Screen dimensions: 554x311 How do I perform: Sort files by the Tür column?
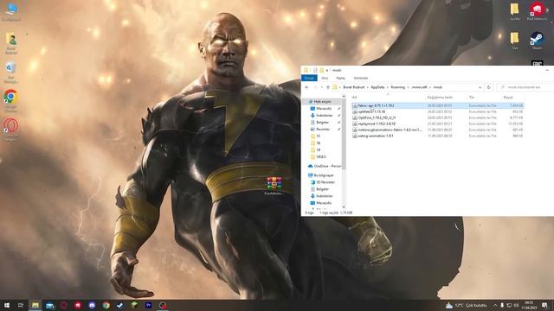(x=471, y=98)
